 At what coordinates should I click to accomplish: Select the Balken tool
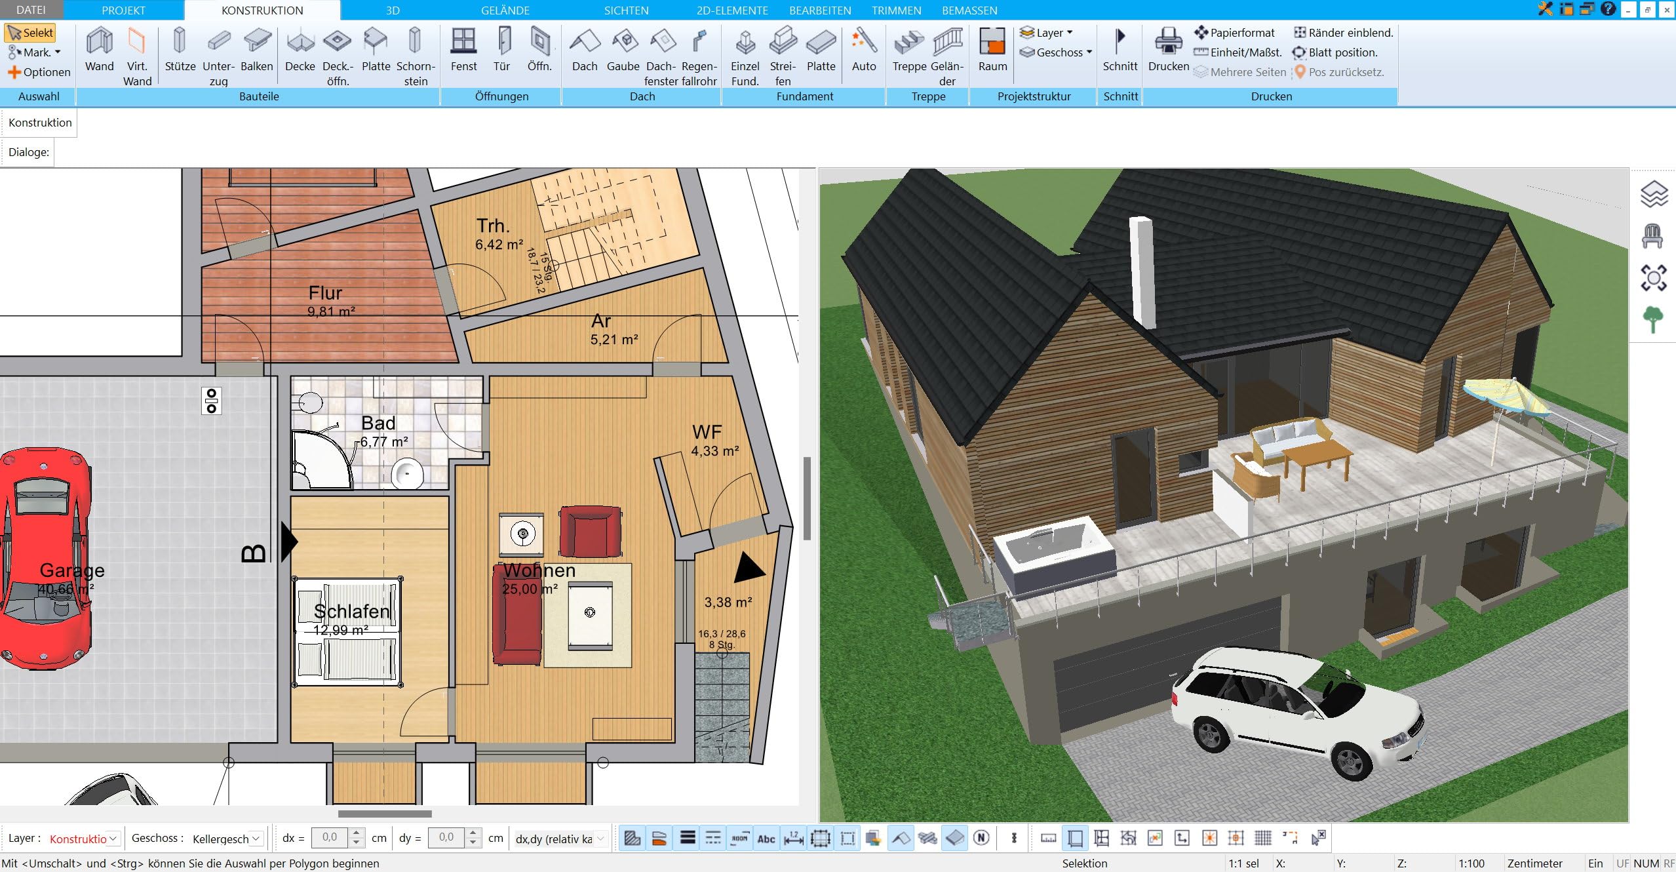coord(257,50)
